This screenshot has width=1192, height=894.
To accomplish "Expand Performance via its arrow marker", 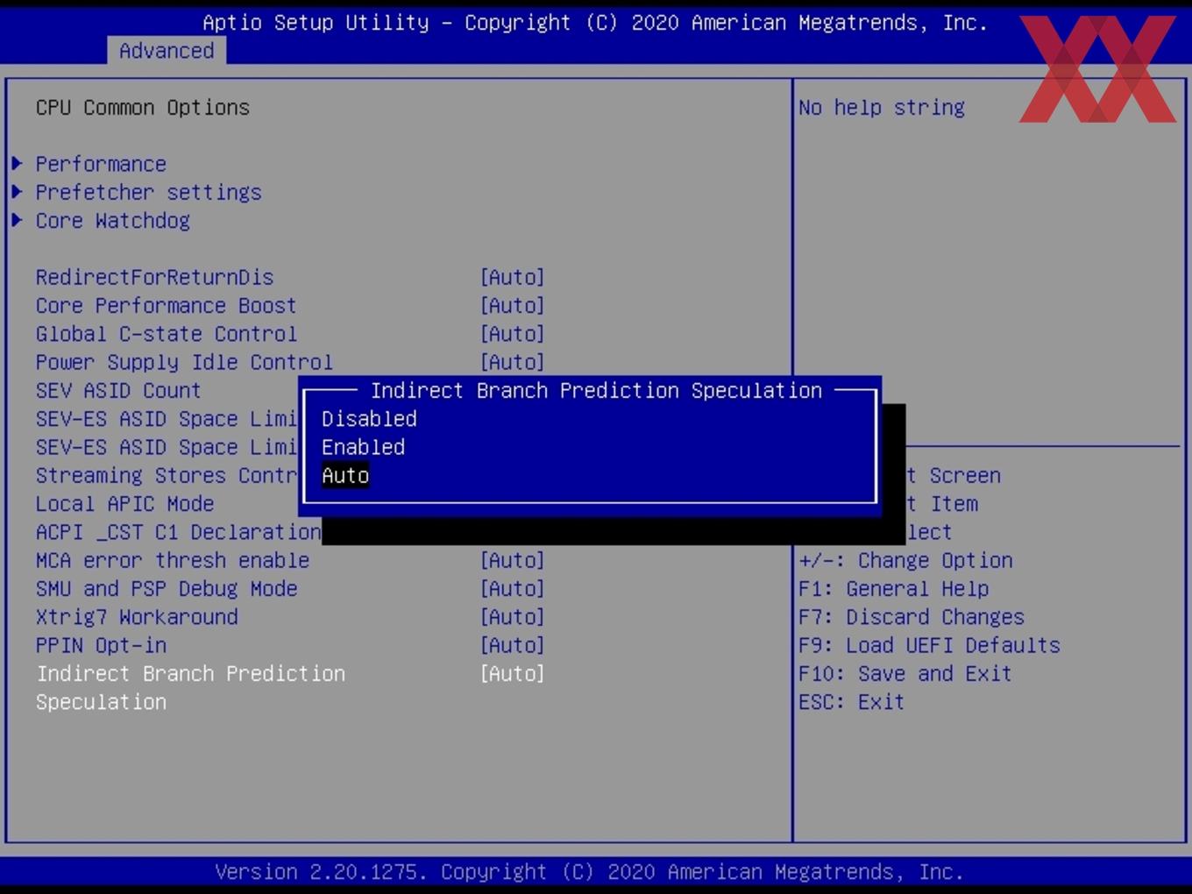I will point(17,164).
